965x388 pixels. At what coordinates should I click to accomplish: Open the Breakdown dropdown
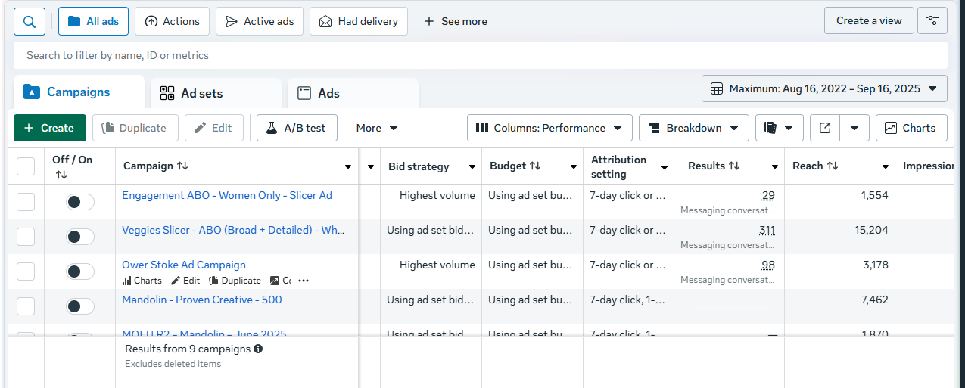point(693,128)
